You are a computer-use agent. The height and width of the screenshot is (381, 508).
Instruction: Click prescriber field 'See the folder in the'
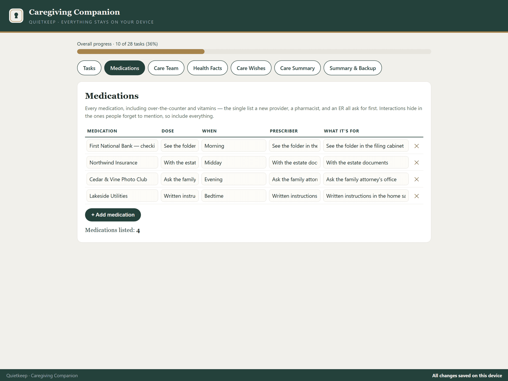click(x=295, y=146)
